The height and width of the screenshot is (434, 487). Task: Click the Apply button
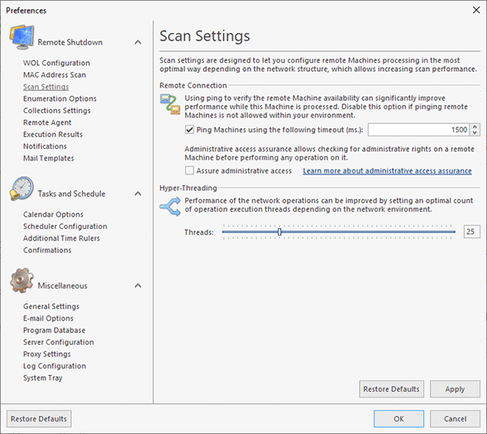click(x=455, y=389)
